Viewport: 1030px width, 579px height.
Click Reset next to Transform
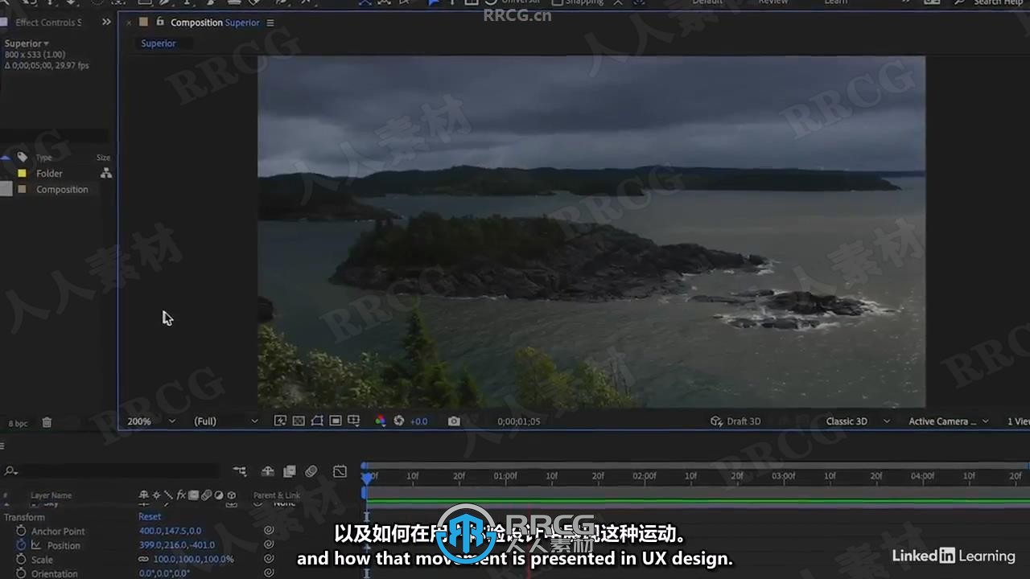150,517
